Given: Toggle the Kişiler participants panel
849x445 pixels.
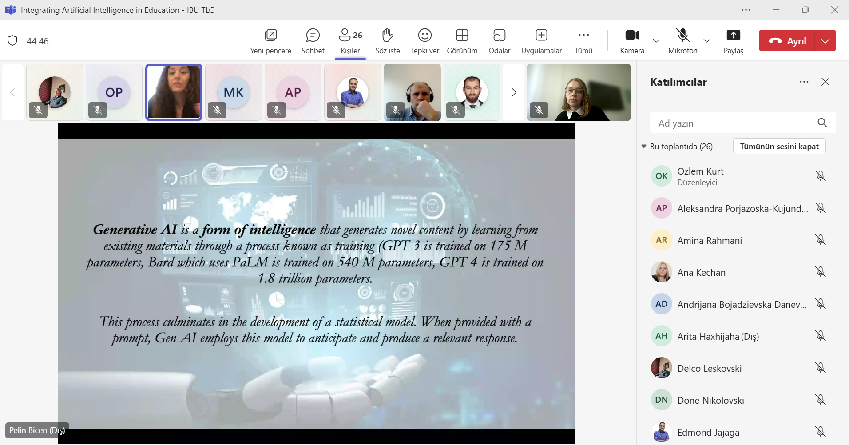Looking at the screenshot, I should [x=350, y=41].
